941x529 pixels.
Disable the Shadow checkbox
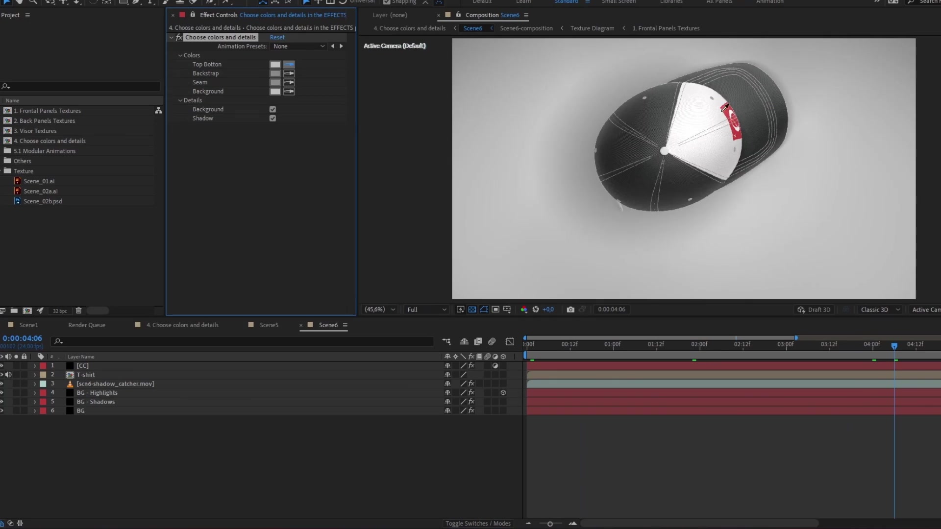click(272, 118)
